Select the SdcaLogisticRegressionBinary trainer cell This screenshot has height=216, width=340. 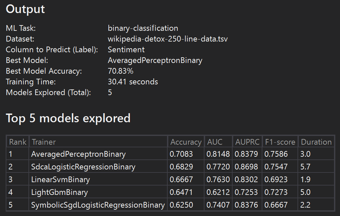pos(83,167)
